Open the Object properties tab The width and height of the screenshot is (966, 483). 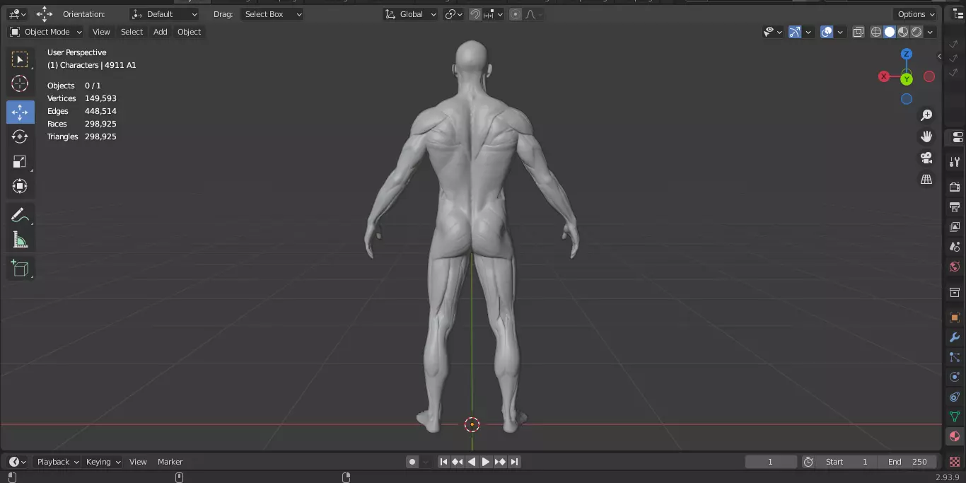point(955,318)
